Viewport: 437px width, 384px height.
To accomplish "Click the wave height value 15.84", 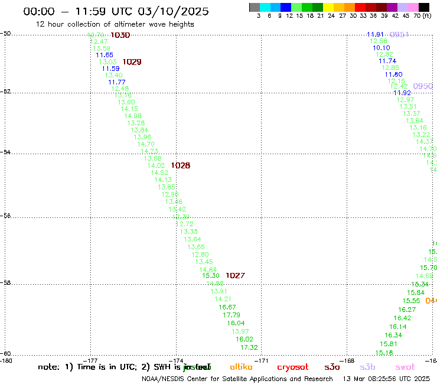I will point(416,292).
